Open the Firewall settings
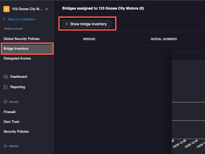 click(x=10, y=112)
